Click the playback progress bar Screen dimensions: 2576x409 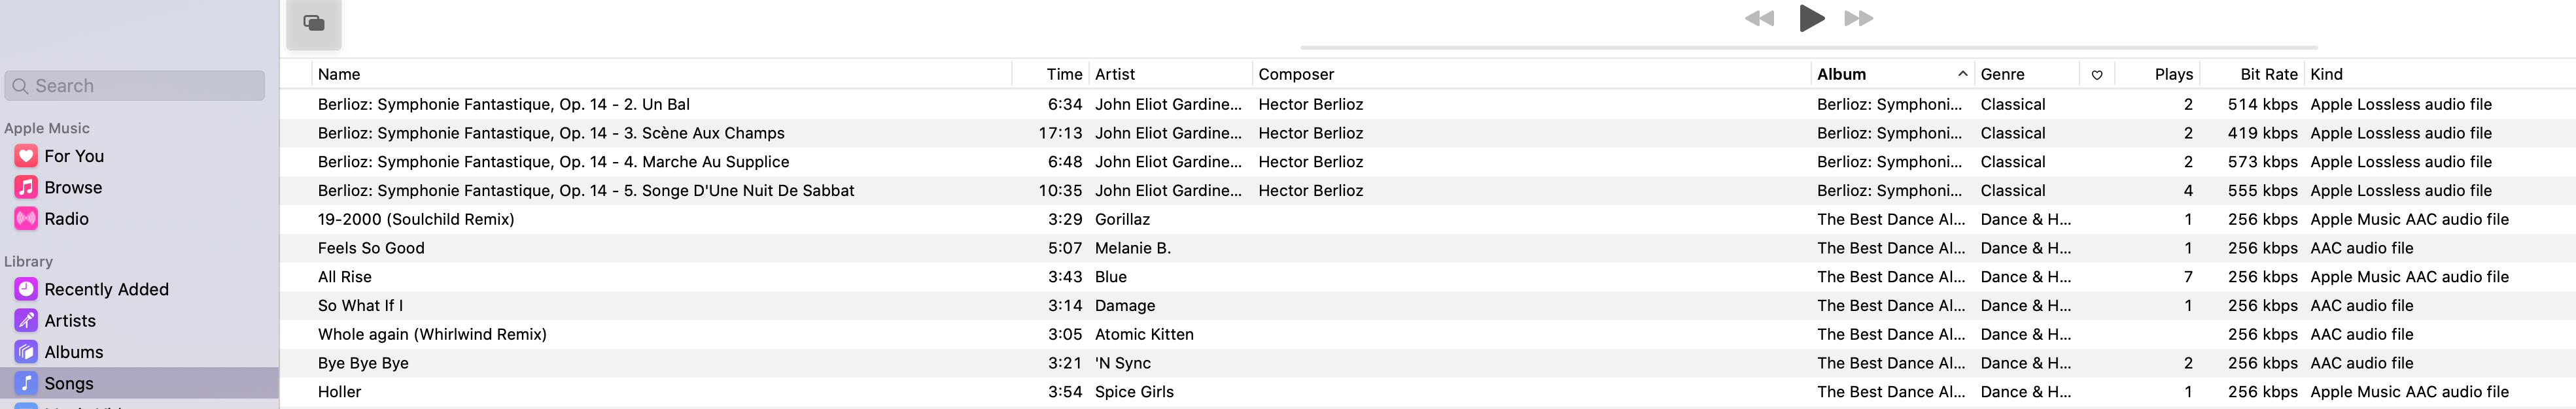point(1808,47)
